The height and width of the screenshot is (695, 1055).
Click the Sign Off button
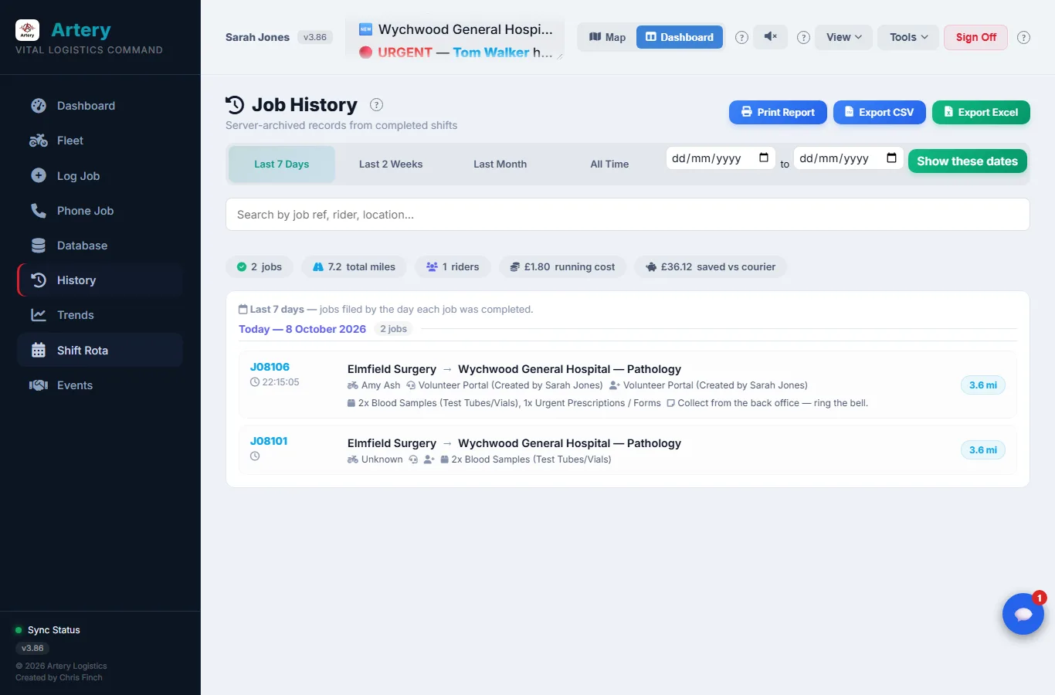(975, 37)
